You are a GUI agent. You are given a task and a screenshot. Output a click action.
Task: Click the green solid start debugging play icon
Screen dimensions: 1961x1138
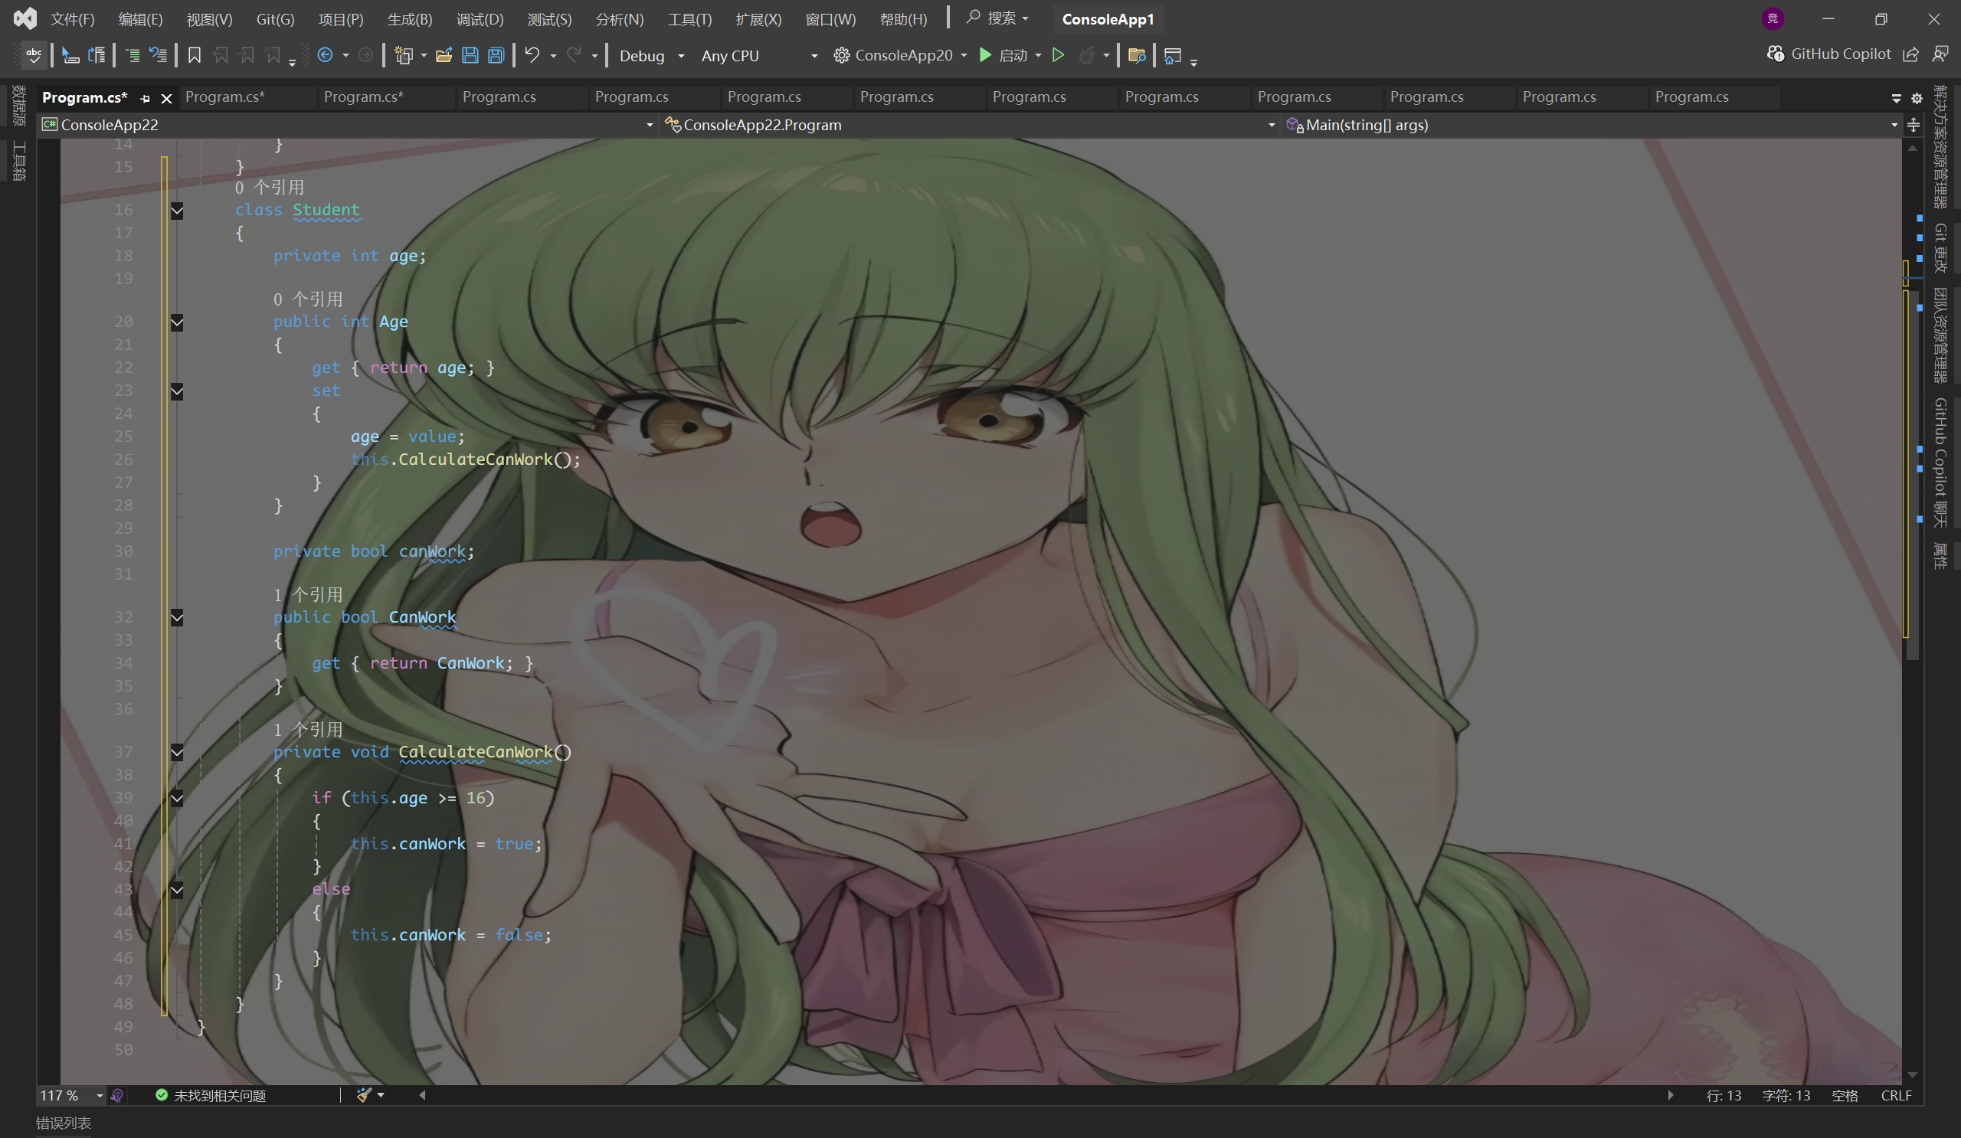click(985, 55)
